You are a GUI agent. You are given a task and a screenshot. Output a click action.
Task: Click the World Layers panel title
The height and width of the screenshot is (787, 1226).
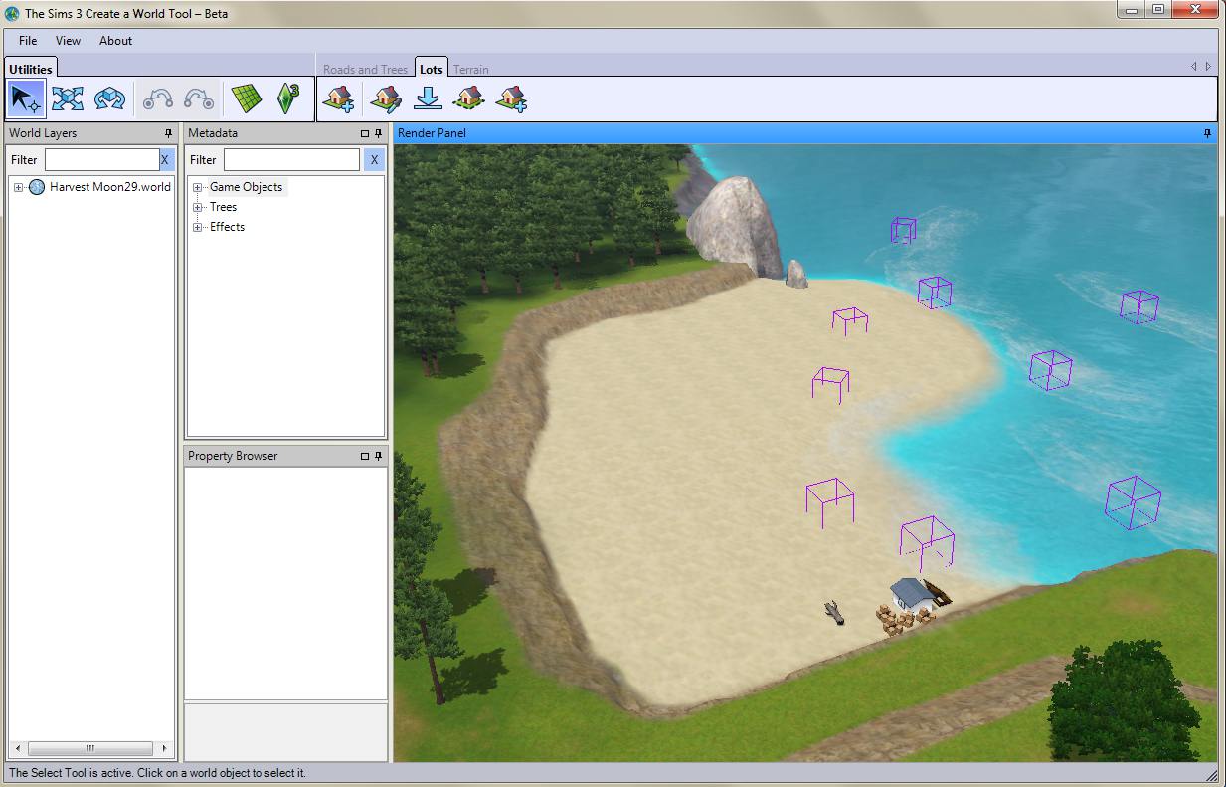click(43, 133)
